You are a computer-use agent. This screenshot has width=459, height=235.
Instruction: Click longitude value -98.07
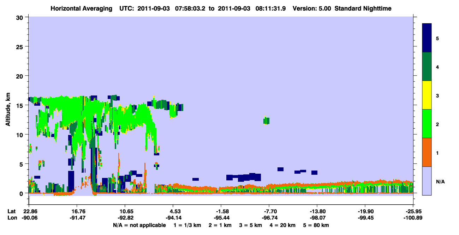click(317, 218)
